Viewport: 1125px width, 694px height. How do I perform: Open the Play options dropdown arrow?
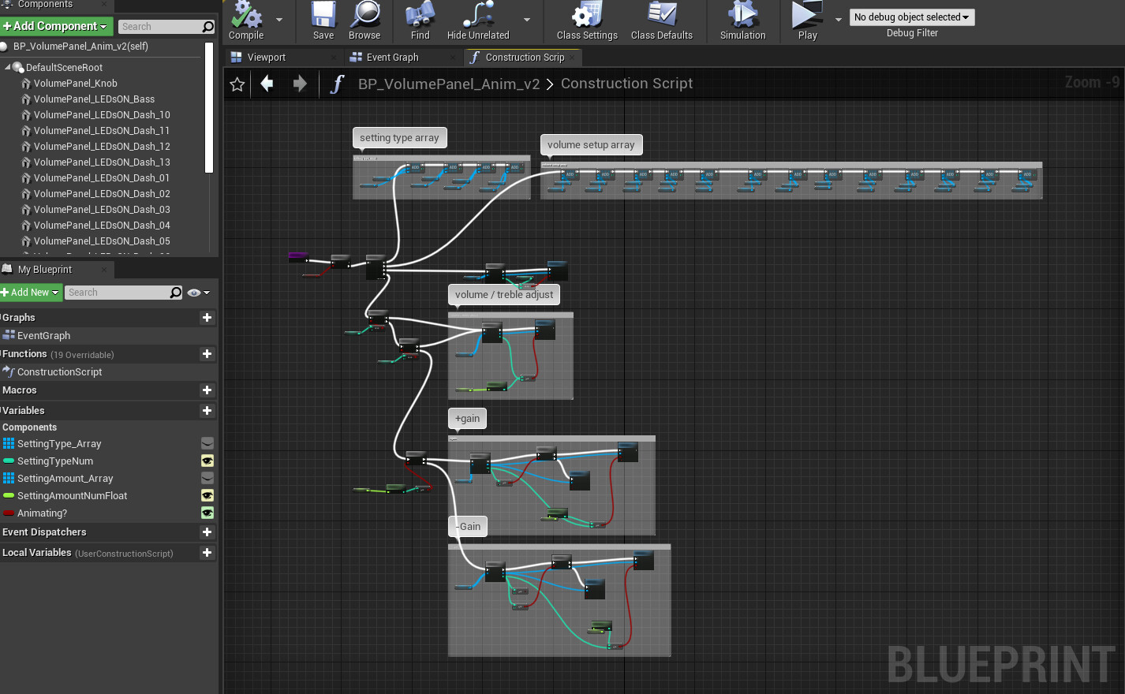[x=839, y=20]
